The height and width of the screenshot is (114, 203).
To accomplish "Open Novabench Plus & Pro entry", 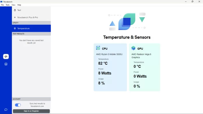I will point(31,17).
